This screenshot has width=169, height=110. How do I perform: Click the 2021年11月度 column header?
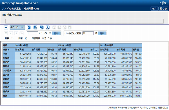[x=121, y=45]
